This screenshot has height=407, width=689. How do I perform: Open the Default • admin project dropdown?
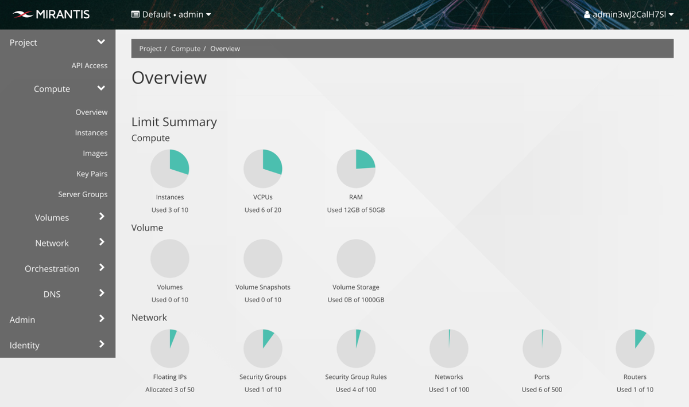(x=171, y=14)
